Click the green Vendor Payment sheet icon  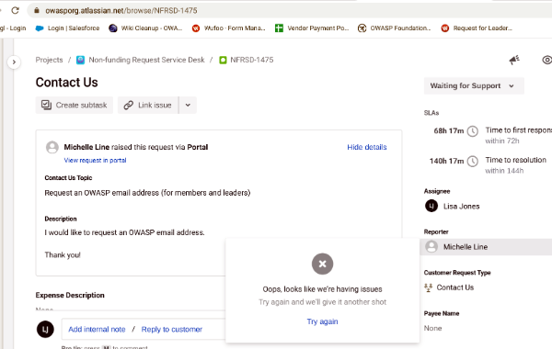click(x=279, y=28)
